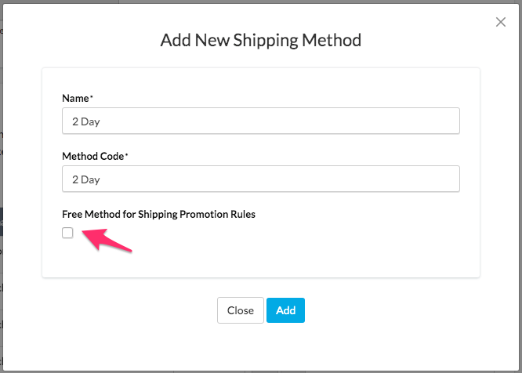
Task: Click the required asterisk beside Name
Action: [92, 96]
